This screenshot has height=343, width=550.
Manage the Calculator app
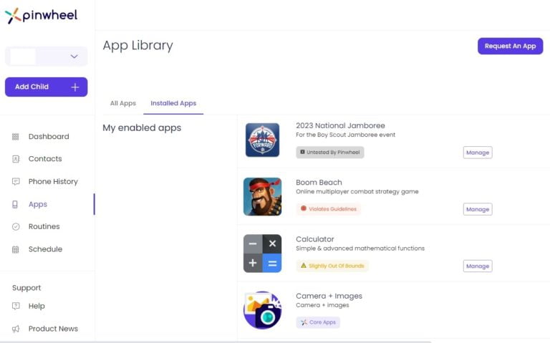pos(478,266)
